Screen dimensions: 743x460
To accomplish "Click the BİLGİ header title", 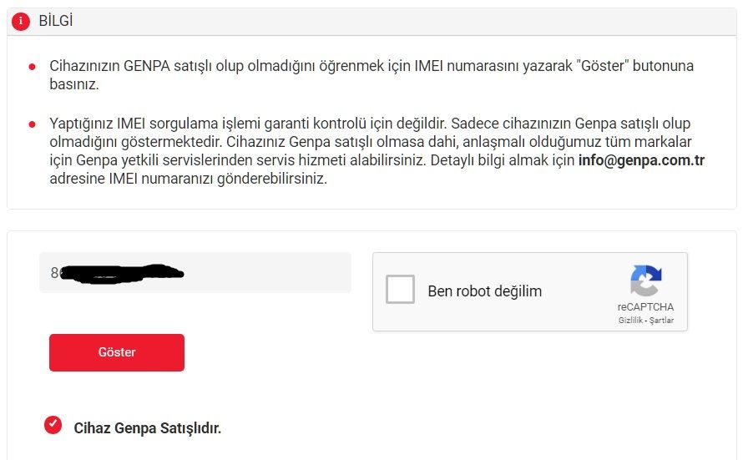I will click(x=56, y=22).
